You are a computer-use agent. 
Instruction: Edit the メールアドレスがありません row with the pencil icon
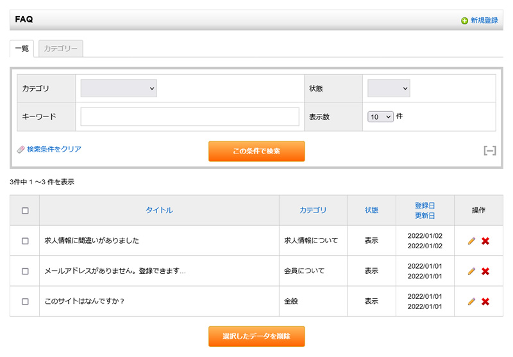click(x=471, y=271)
